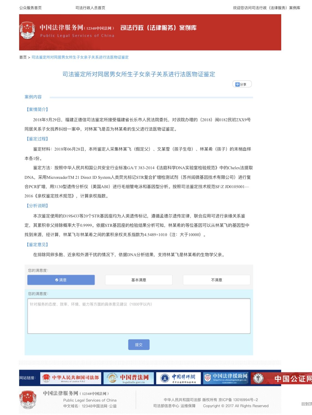Viewport: 312px width, 415px height.
Task: Select the 基本满意 satisfaction option
Action: pos(139,280)
